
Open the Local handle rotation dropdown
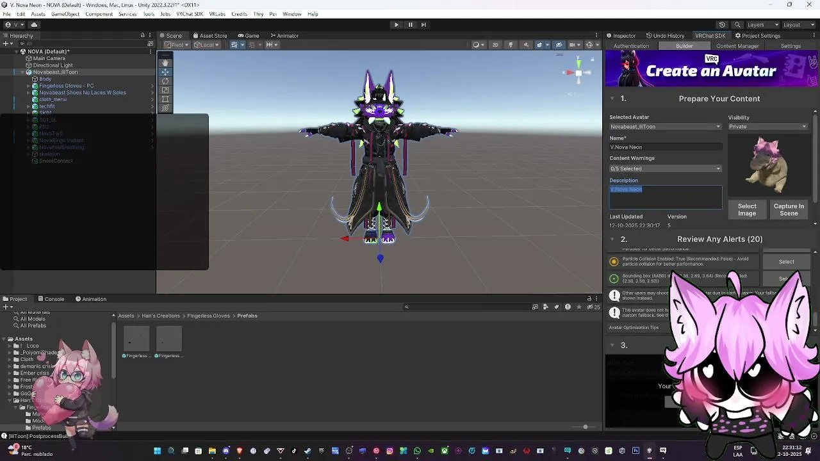tap(207, 45)
